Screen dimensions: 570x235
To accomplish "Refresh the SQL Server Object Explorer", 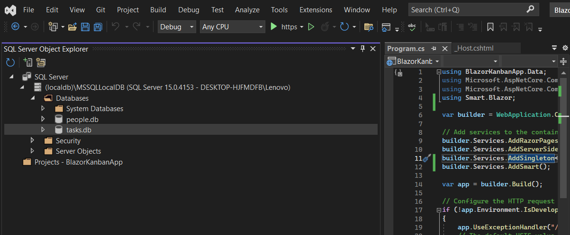I will tap(10, 62).
